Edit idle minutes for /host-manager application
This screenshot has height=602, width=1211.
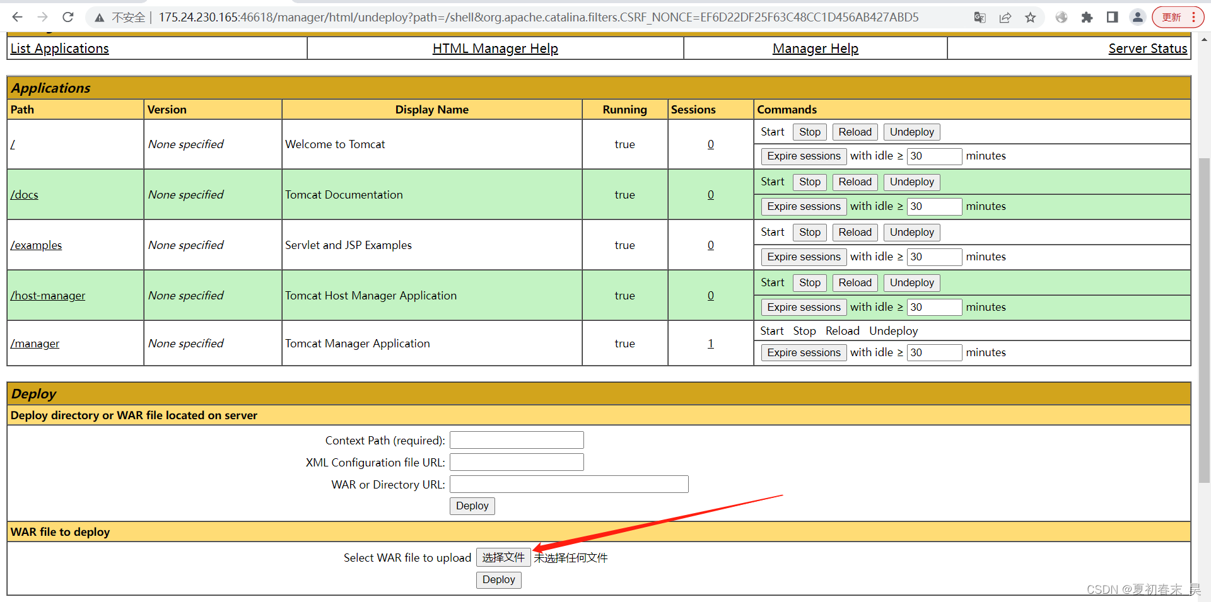[934, 308]
